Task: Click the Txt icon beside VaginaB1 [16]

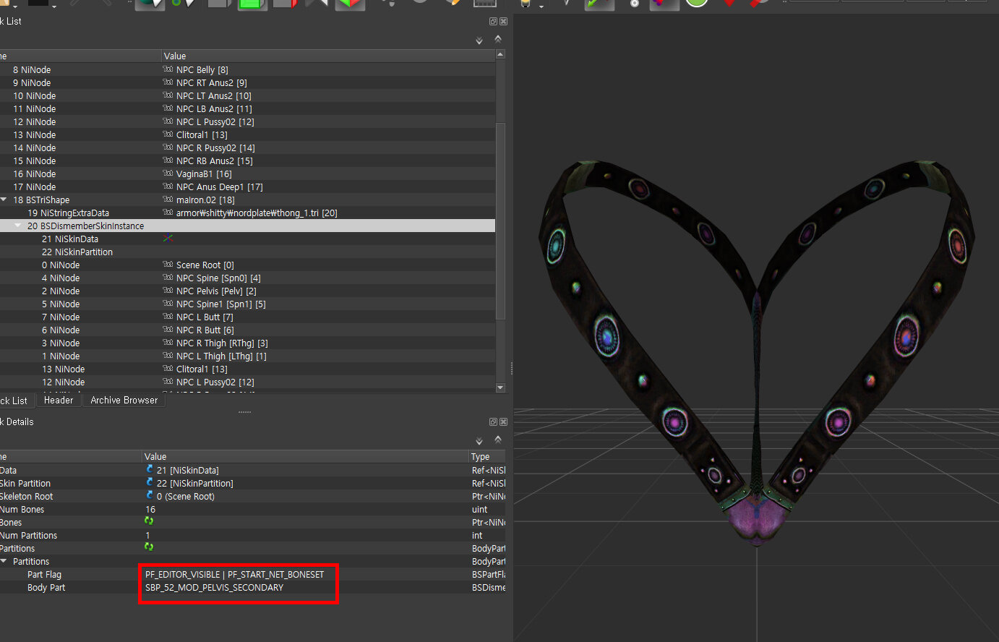Action: [x=168, y=174]
